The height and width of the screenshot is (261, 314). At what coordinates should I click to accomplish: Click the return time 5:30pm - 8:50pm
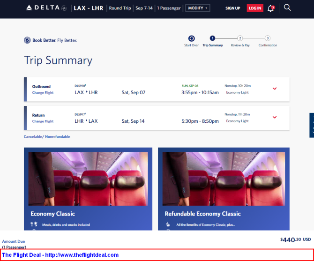[200, 121]
